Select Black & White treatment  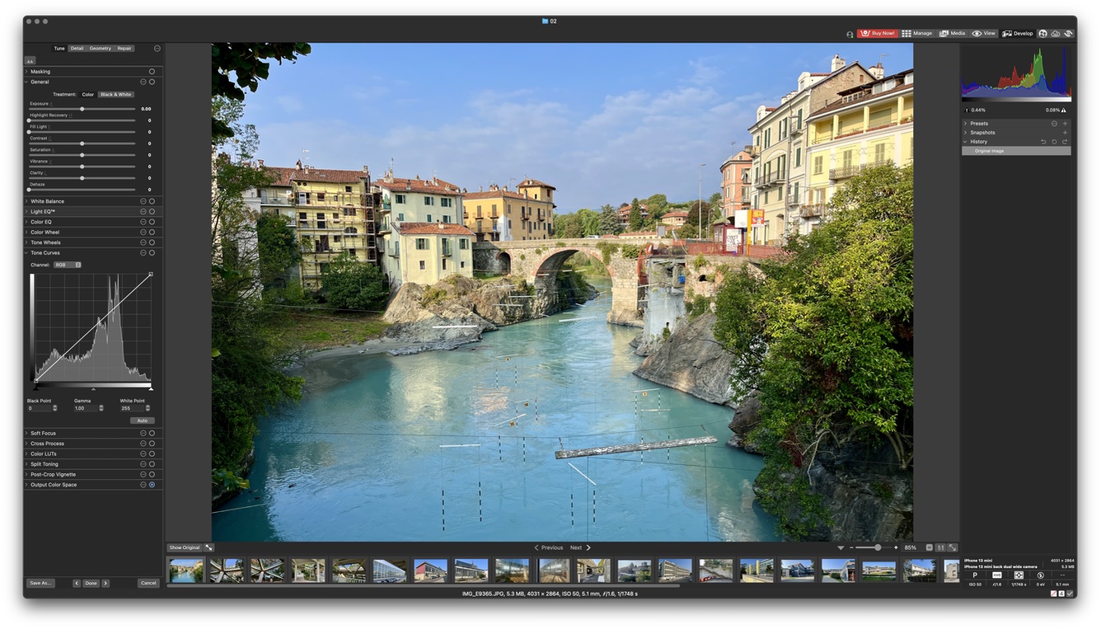click(x=116, y=95)
